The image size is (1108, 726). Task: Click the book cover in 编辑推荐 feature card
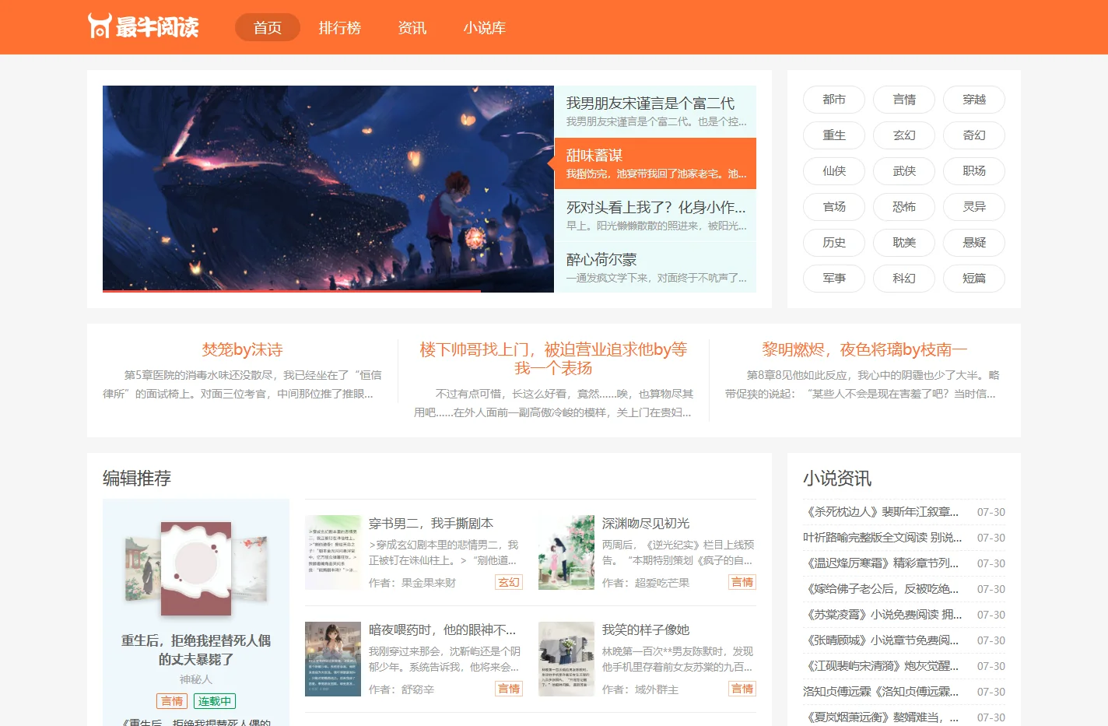point(196,569)
